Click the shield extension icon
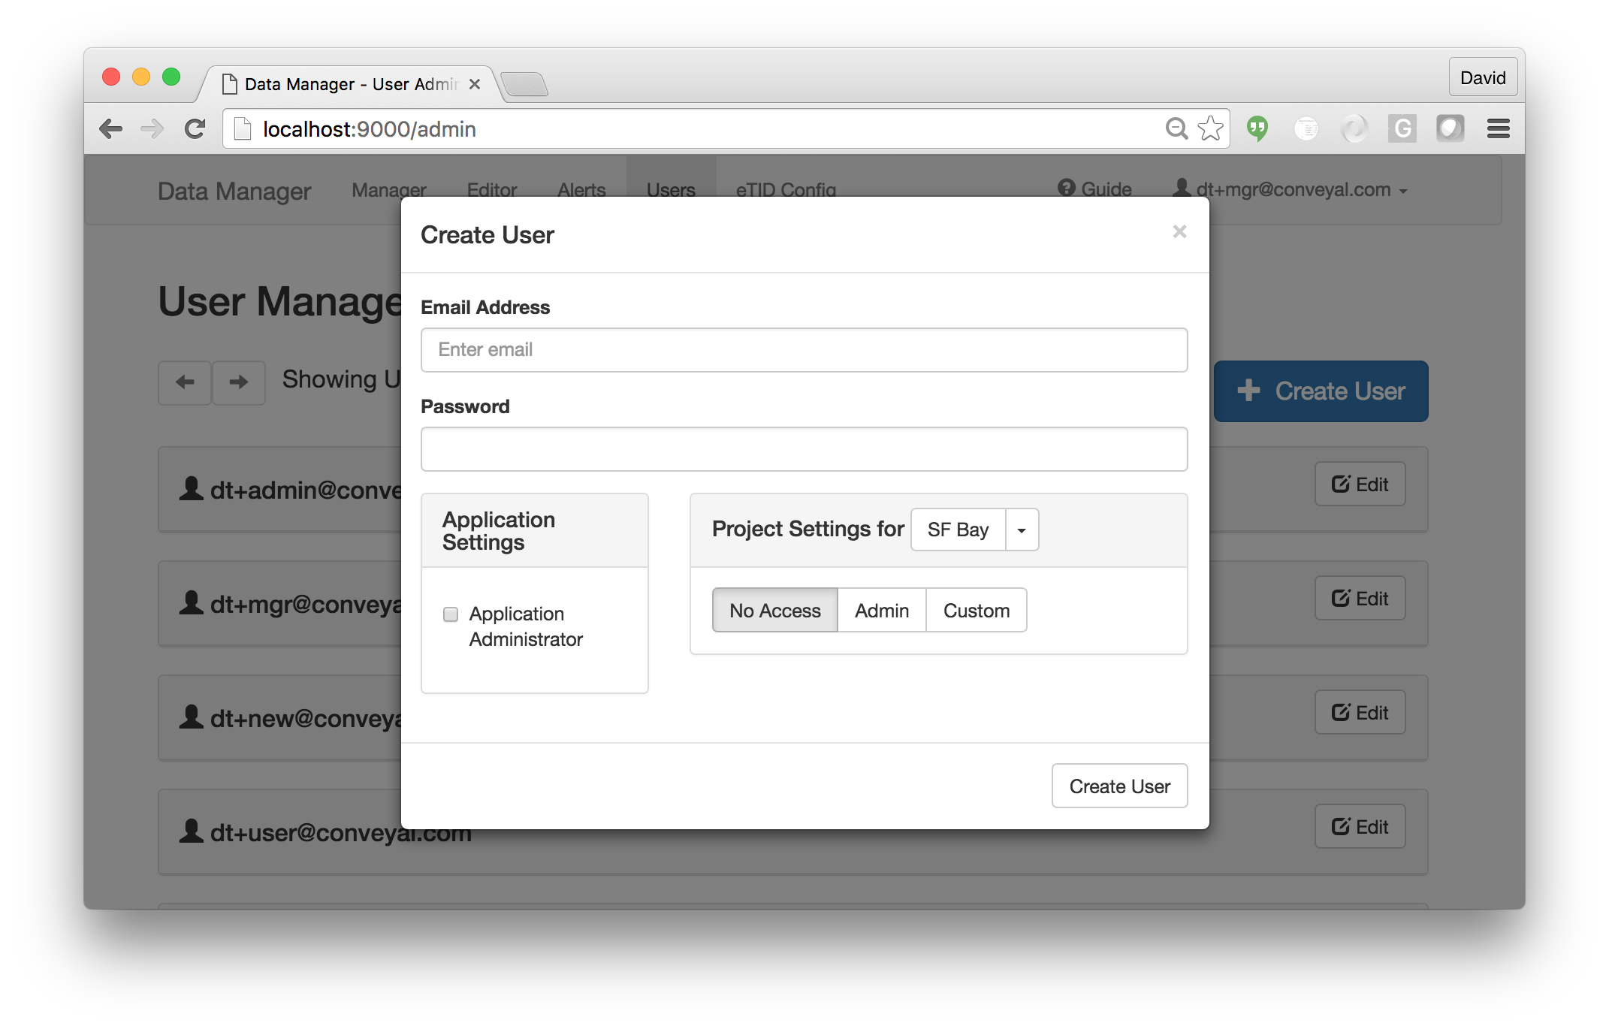1609x1029 pixels. click(x=1451, y=129)
